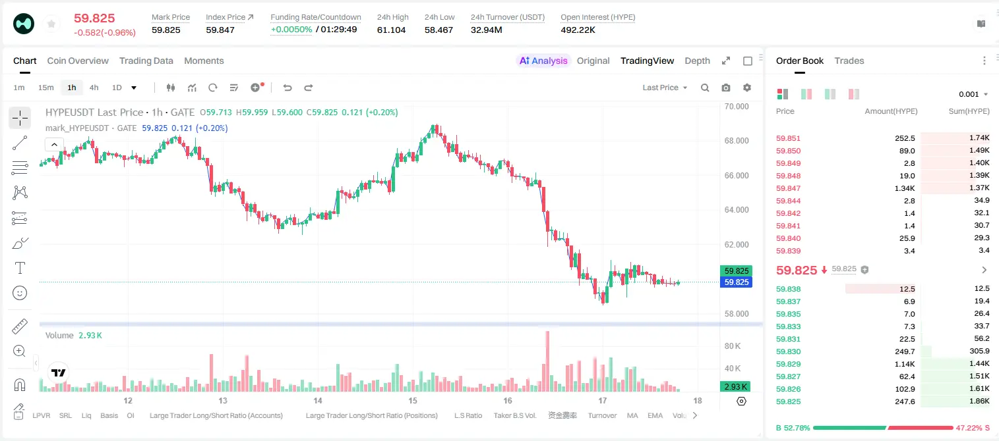Screen dimensions: 999x441
Task: Activate the ruler measure tool
Action: tap(20, 326)
